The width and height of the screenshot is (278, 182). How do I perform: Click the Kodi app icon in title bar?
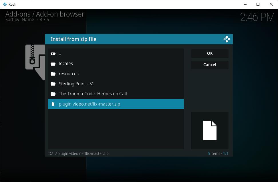[x=5, y=4]
